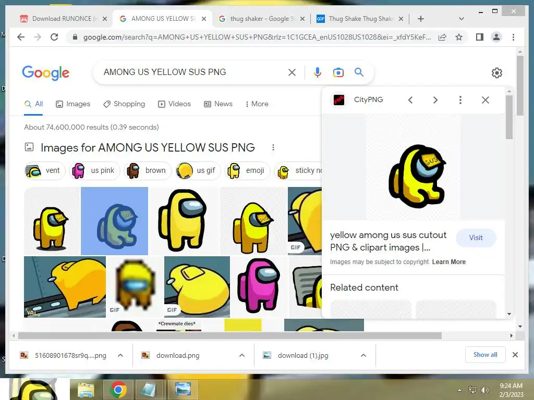This screenshot has width=534, height=400.
Task: Open Google quick settings gear
Action: click(x=496, y=73)
